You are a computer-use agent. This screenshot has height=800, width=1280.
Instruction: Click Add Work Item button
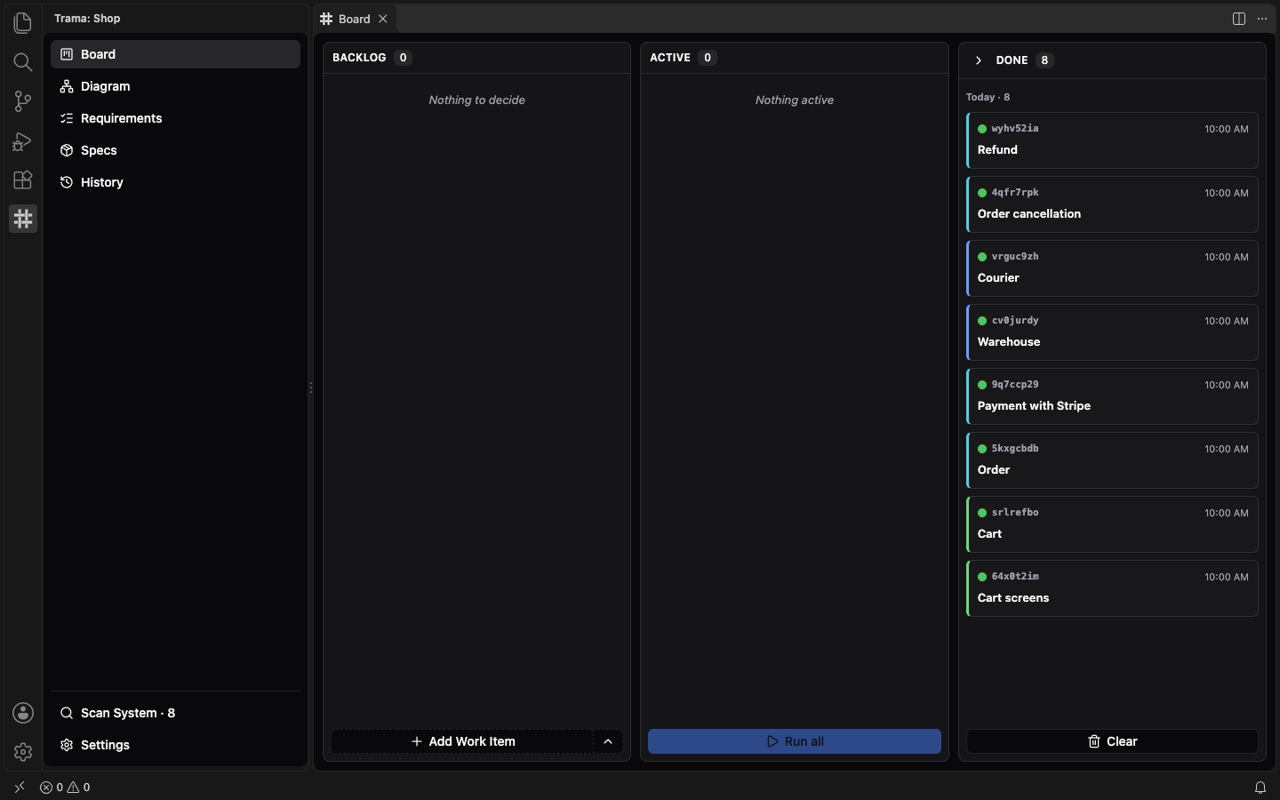[462, 741]
